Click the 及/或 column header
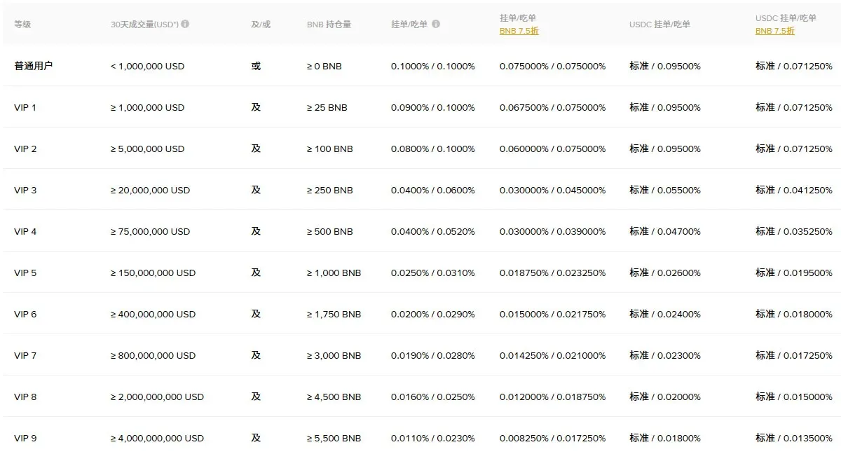 coord(261,24)
